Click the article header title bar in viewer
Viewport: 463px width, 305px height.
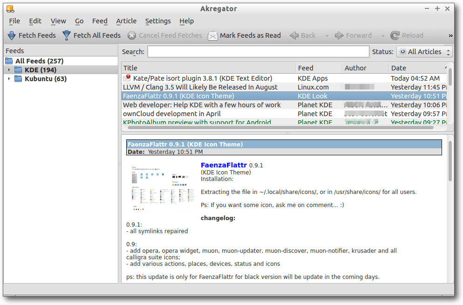click(x=284, y=144)
